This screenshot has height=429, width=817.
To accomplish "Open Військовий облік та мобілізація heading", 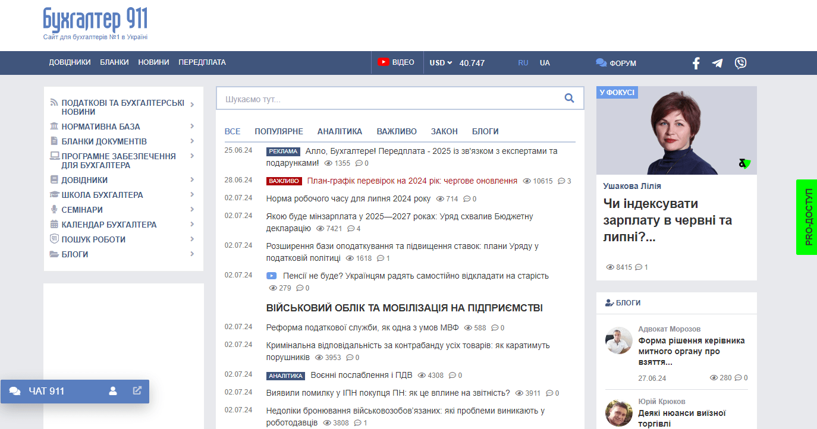I will click(404, 308).
